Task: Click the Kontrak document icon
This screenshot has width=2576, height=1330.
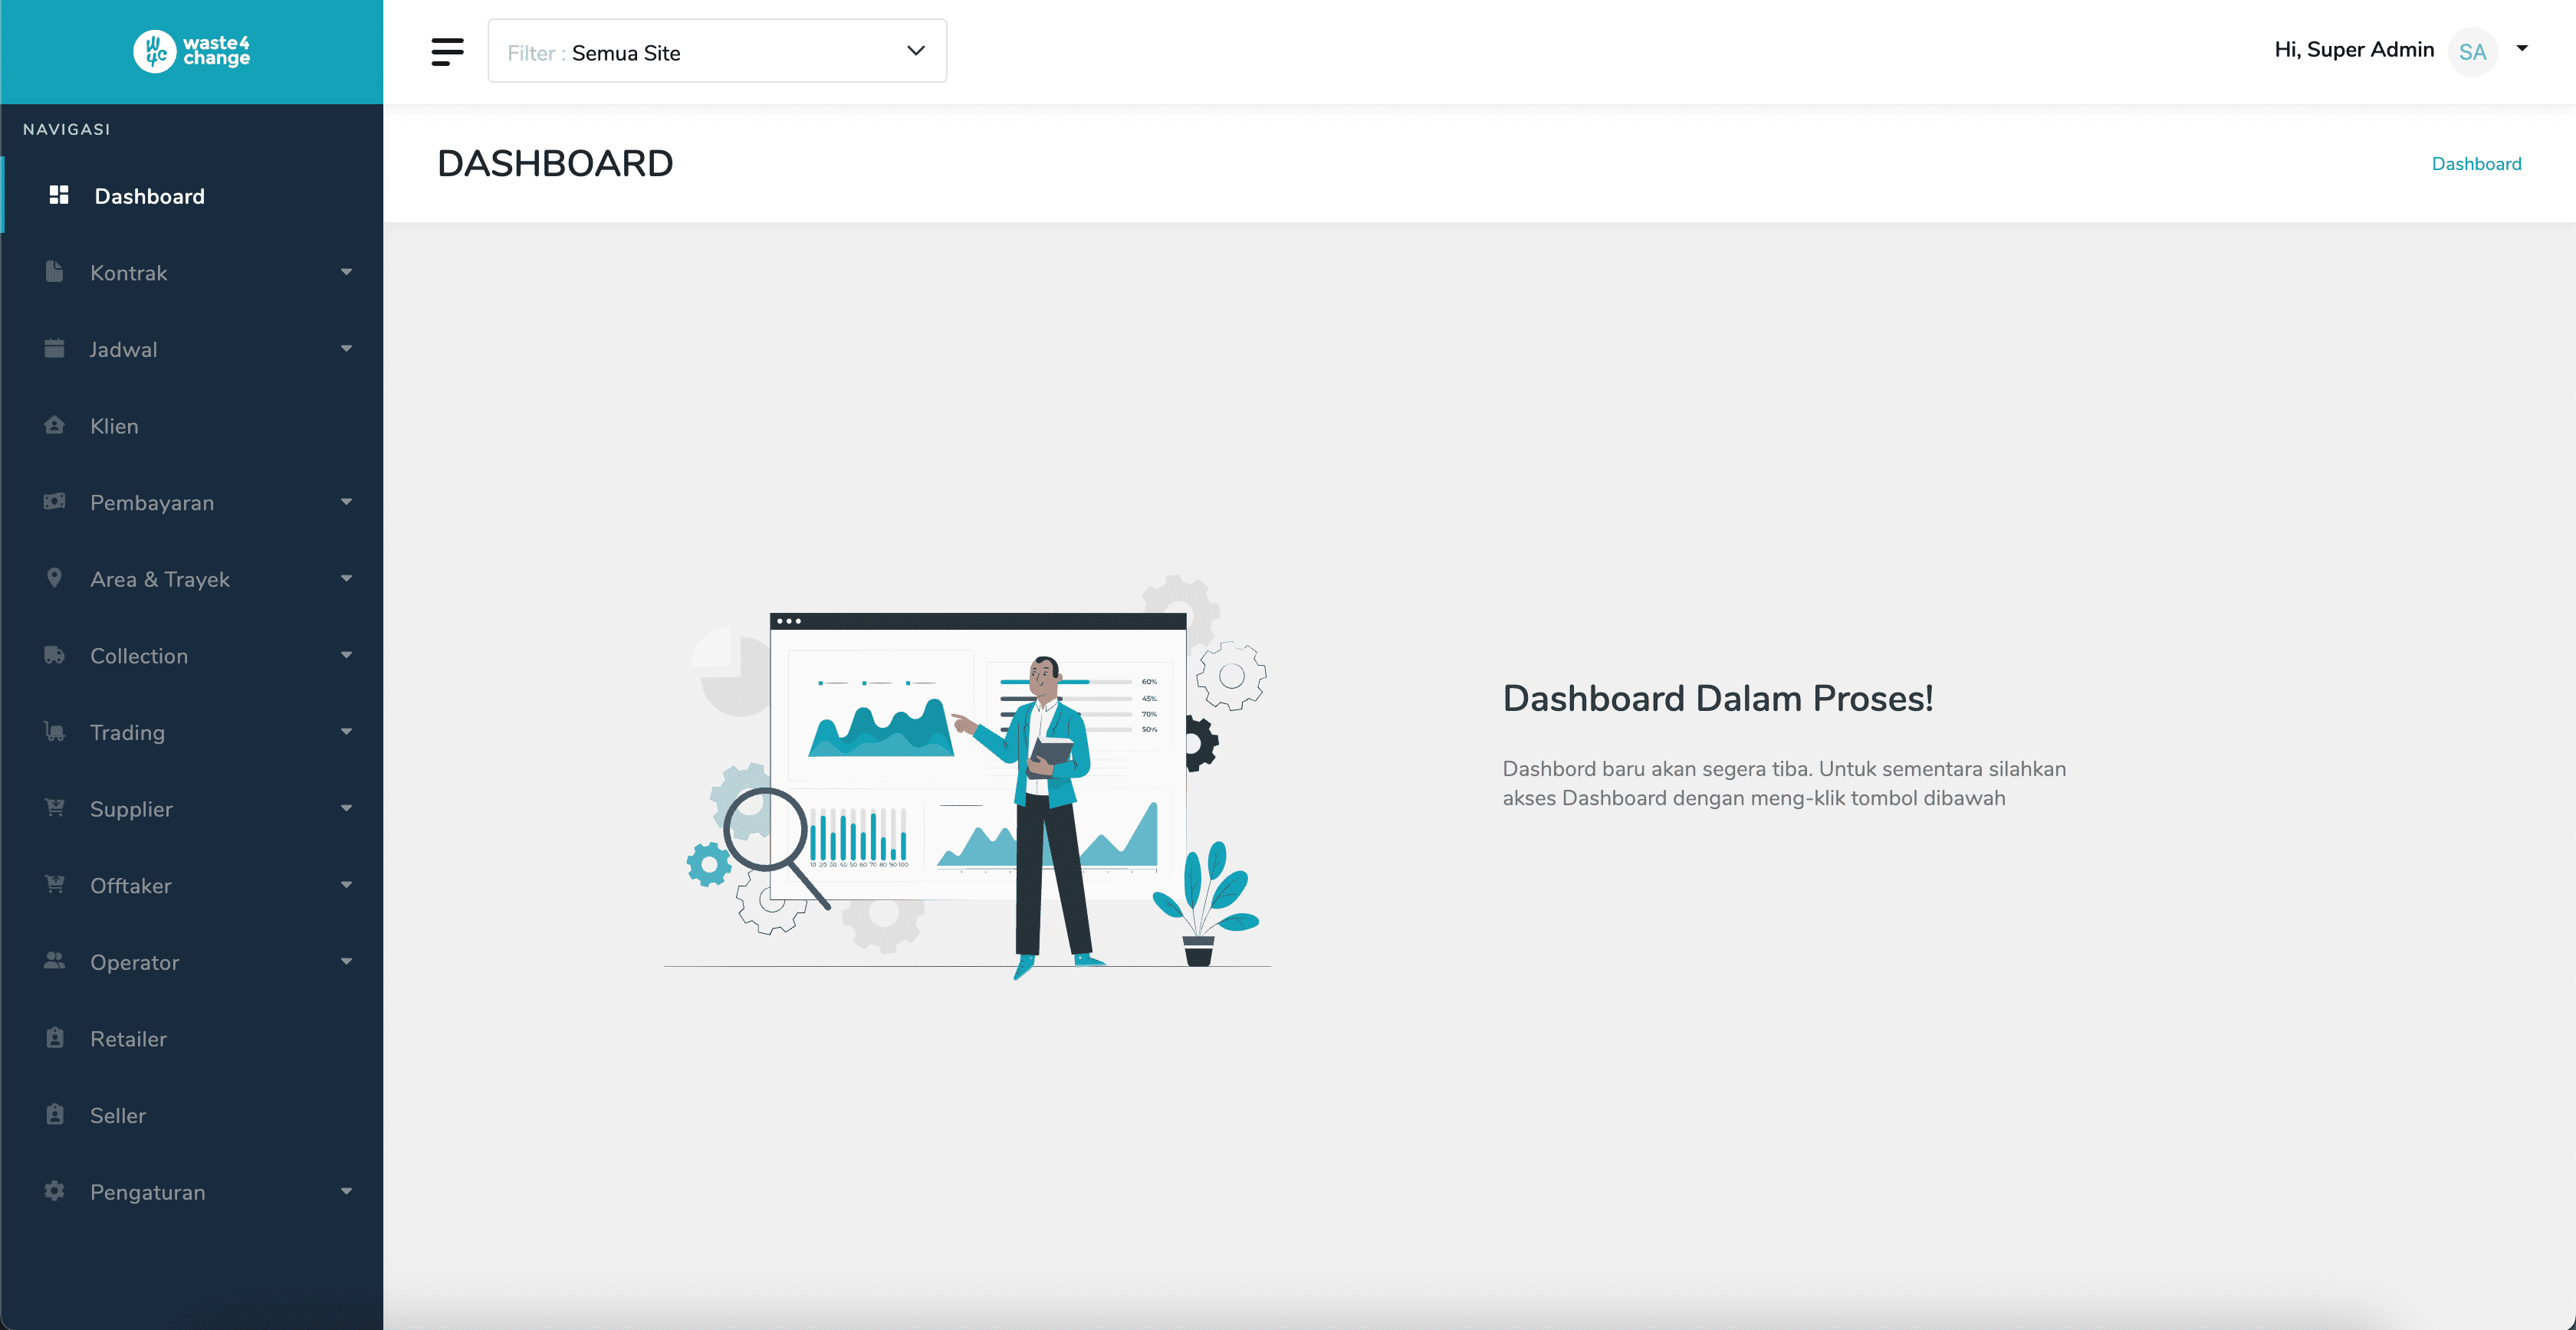Action: (55, 272)
